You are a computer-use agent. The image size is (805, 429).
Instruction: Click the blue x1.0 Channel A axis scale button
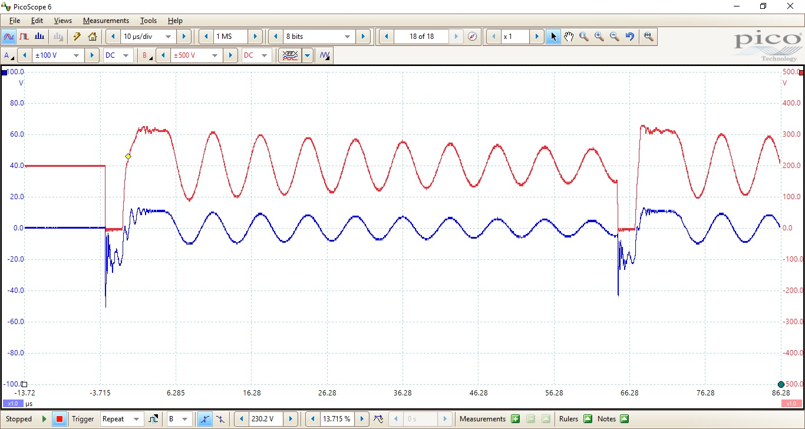pos(12,404)
